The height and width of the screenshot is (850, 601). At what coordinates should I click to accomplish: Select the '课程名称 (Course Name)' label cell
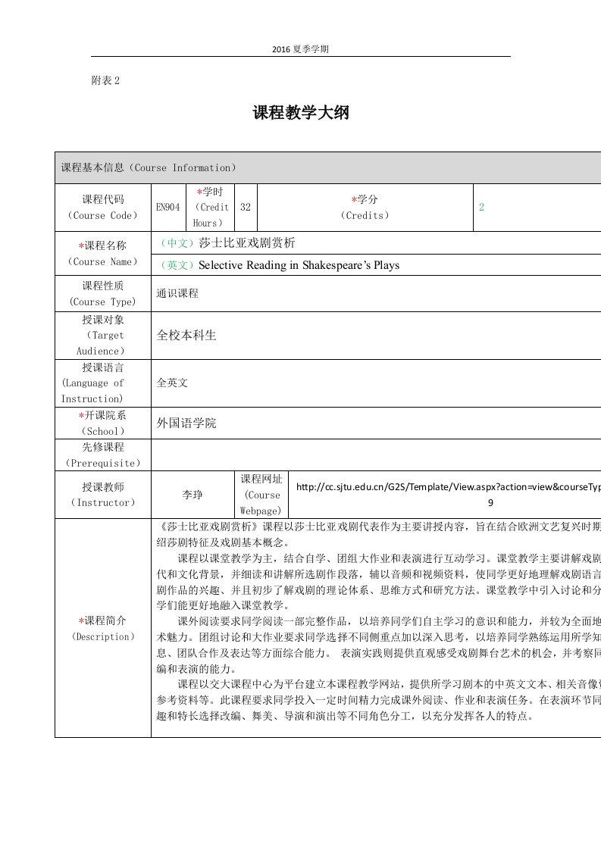click(103, 254)
